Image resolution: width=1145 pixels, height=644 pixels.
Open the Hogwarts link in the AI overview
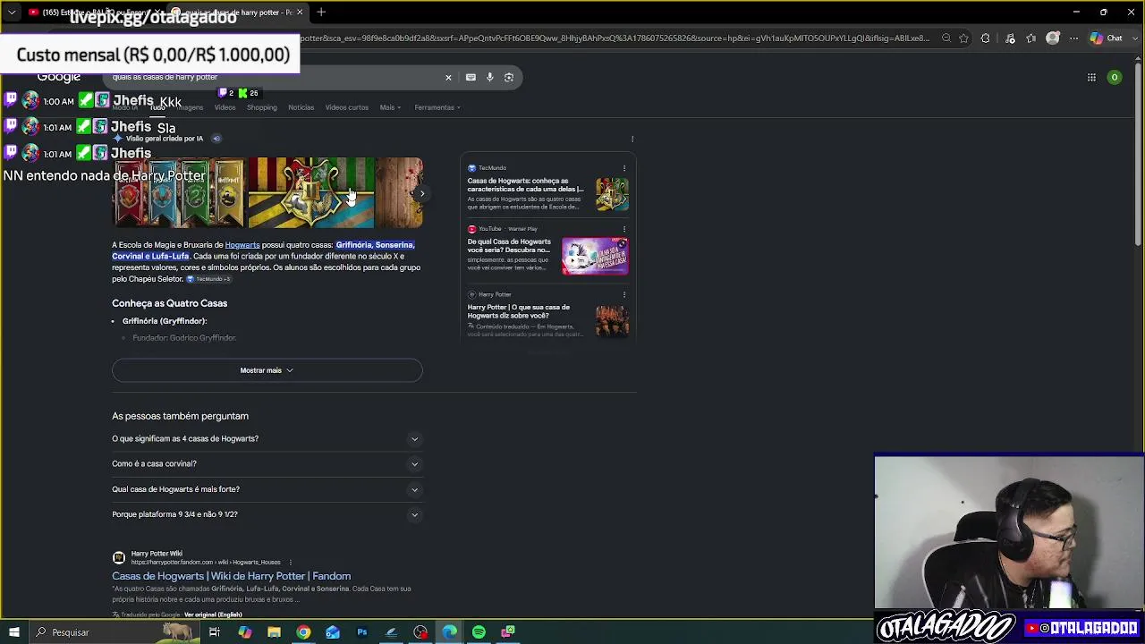[x=242, y=245]
